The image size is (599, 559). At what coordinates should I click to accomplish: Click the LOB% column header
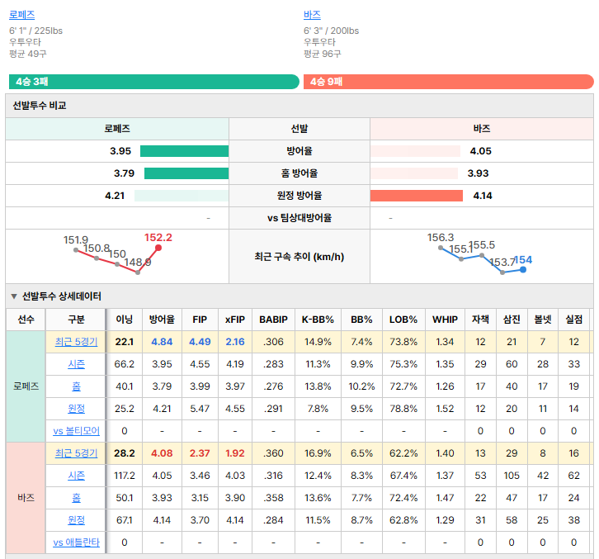pyautogui.click(x=403, y=320)
